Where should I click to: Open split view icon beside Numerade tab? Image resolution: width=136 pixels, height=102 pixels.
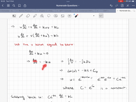[134, 11]
